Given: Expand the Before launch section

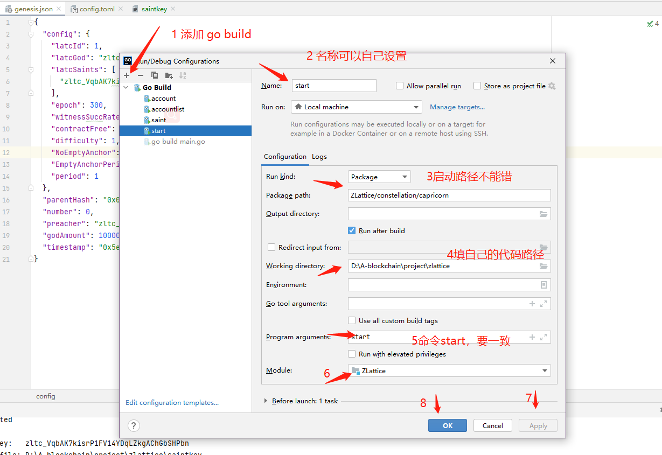Looking at the screenshot, I should 266,401.
